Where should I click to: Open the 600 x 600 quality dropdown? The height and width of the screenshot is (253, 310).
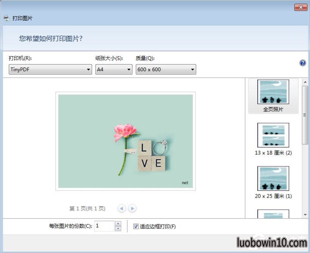pos(166,69)
